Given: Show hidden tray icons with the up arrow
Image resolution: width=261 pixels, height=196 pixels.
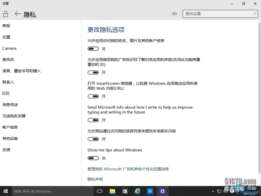Looking at the screenshot, I should pyautogui.click(x=213, y=191).
